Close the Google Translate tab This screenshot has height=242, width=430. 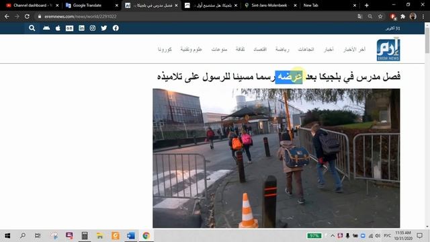(x=117, y=5)
